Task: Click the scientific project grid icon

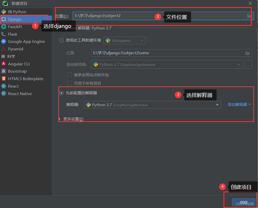Action: [x=3, y=56]
